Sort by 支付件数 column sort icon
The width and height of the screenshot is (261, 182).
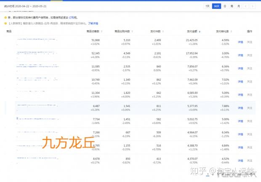click(x=163, y=31)
